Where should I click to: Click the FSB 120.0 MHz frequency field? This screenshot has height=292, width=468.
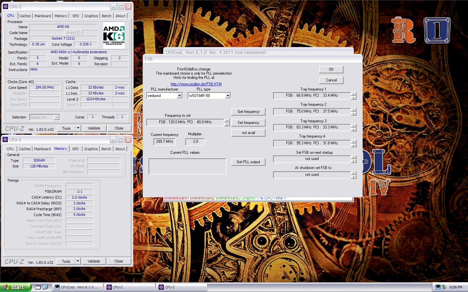[x=185, y=122]
